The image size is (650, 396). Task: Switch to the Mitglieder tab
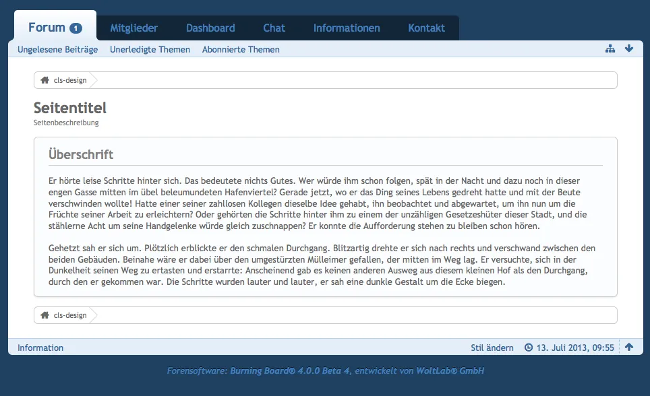[134, 28]
